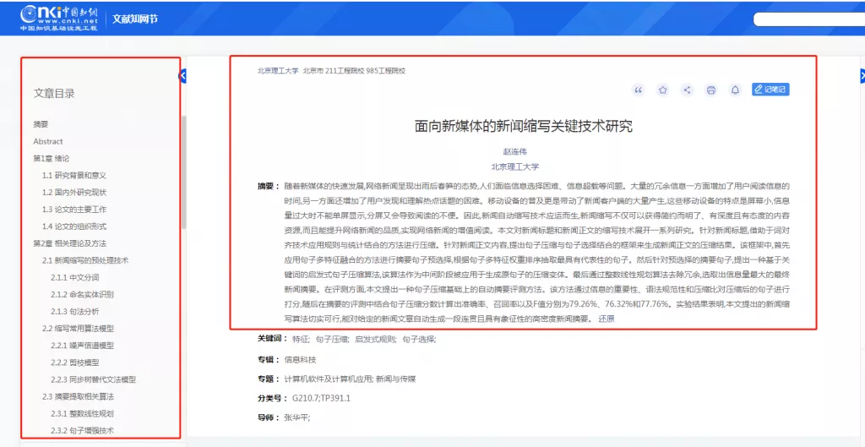865x447 pixels.
Task: Open 2.1.2 命名实体识别 in contents
Action: 82,294
